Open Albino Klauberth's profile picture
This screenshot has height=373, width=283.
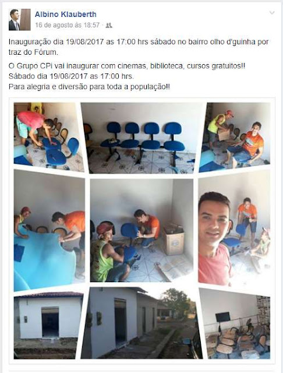click(x=20, y=20)
